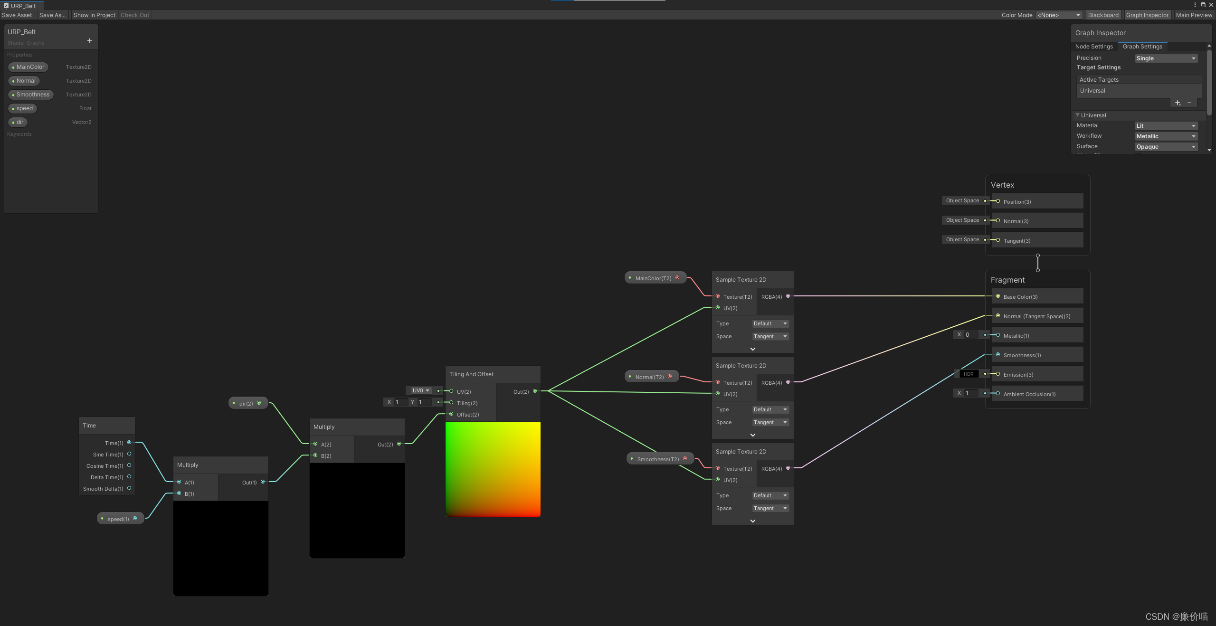1216x626 pixels.
Task: Click the Base Color(3) input port
Action: 998,296
